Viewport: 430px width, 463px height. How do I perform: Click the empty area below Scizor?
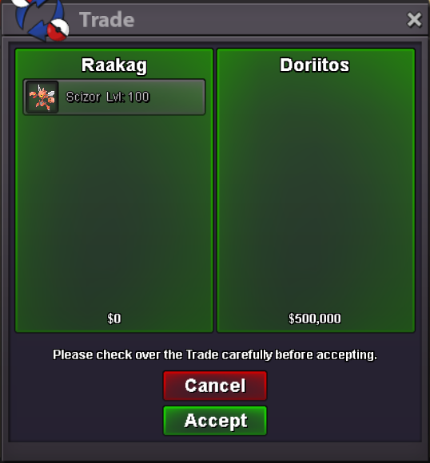pyautogui.click(x=114, y=212)
